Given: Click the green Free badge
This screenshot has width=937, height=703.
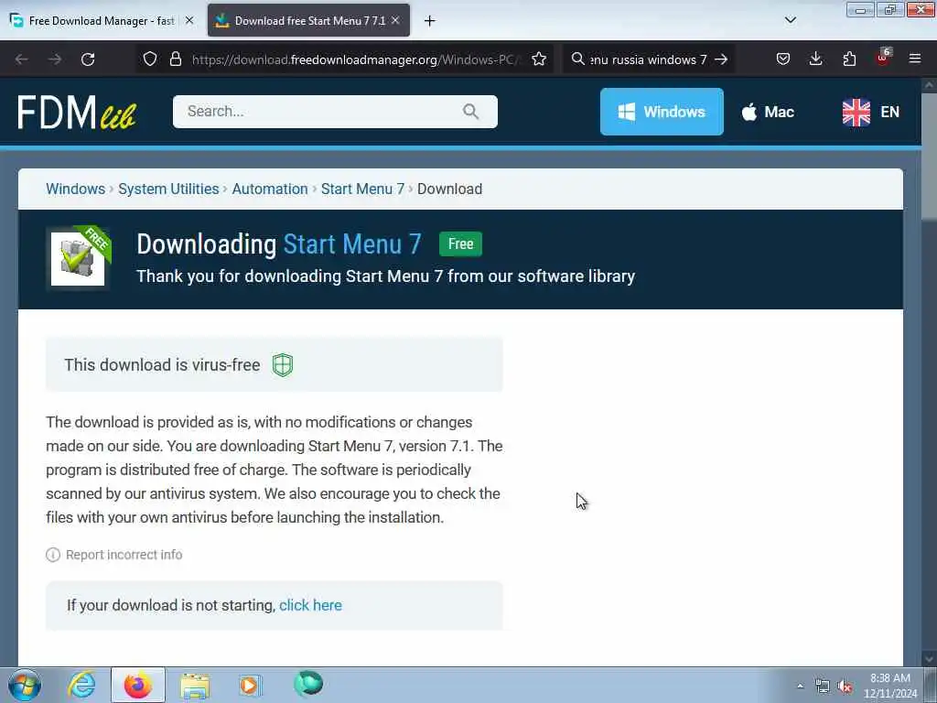Looking at the screenshot, I should 461,243.
